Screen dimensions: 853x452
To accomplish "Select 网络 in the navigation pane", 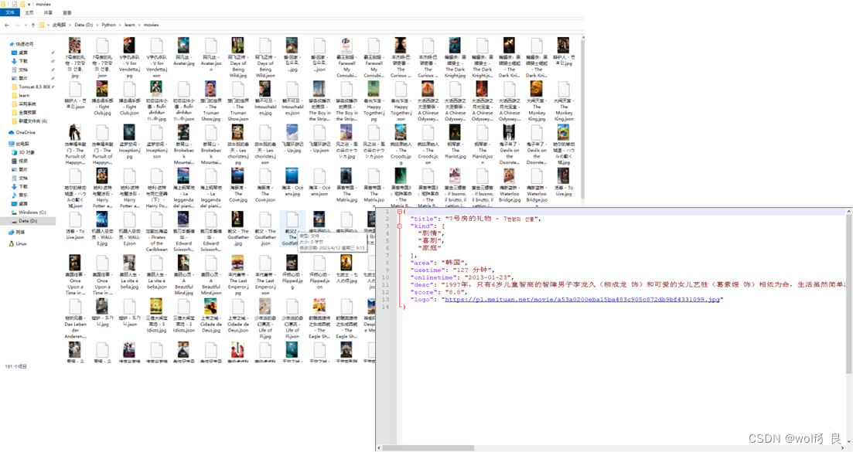I will [17, 233].
